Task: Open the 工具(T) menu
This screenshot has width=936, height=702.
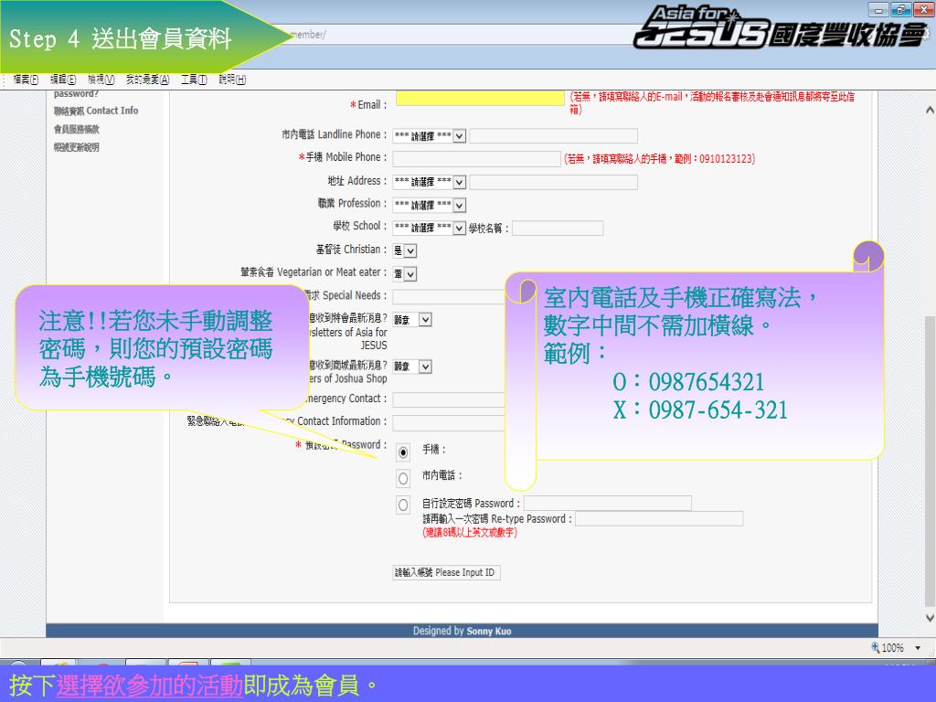Action: coord(194,80)
